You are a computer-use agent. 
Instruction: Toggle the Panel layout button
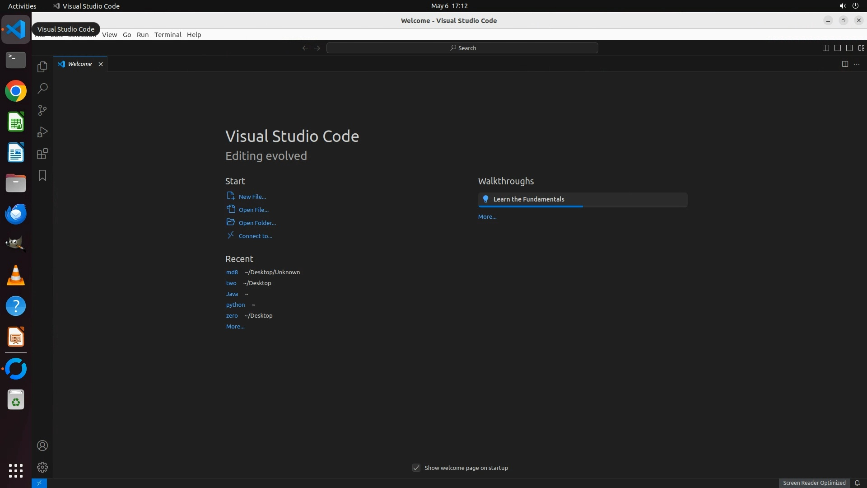(837, 48)
